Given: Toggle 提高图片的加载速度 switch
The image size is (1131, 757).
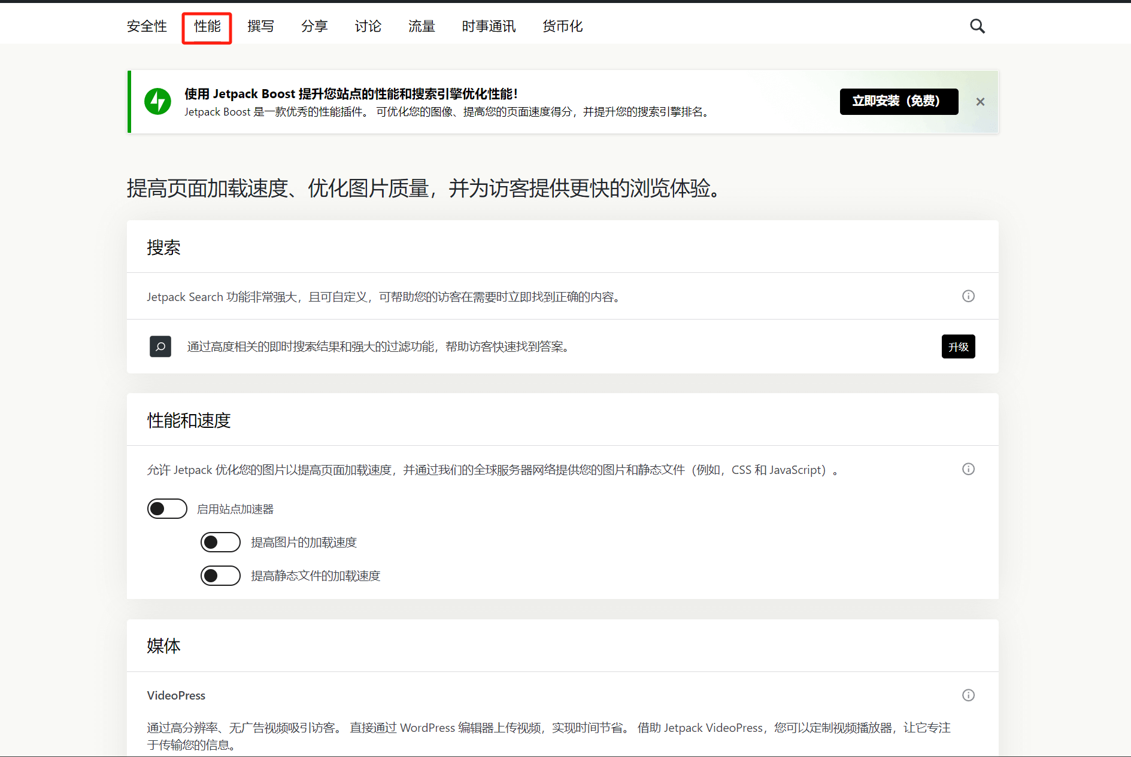Looking at the screenshot, I should [220, 542].
